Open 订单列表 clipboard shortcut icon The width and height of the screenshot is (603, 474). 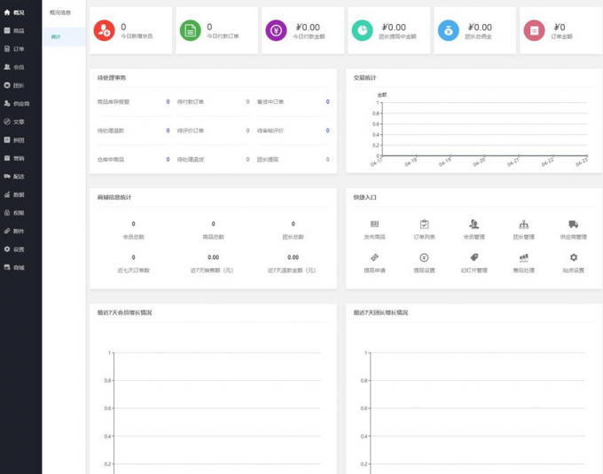[424, 224]
